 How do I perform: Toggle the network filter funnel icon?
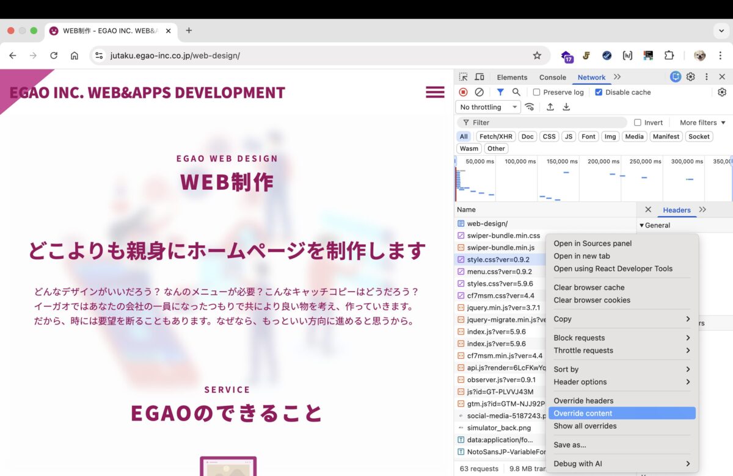500,92
